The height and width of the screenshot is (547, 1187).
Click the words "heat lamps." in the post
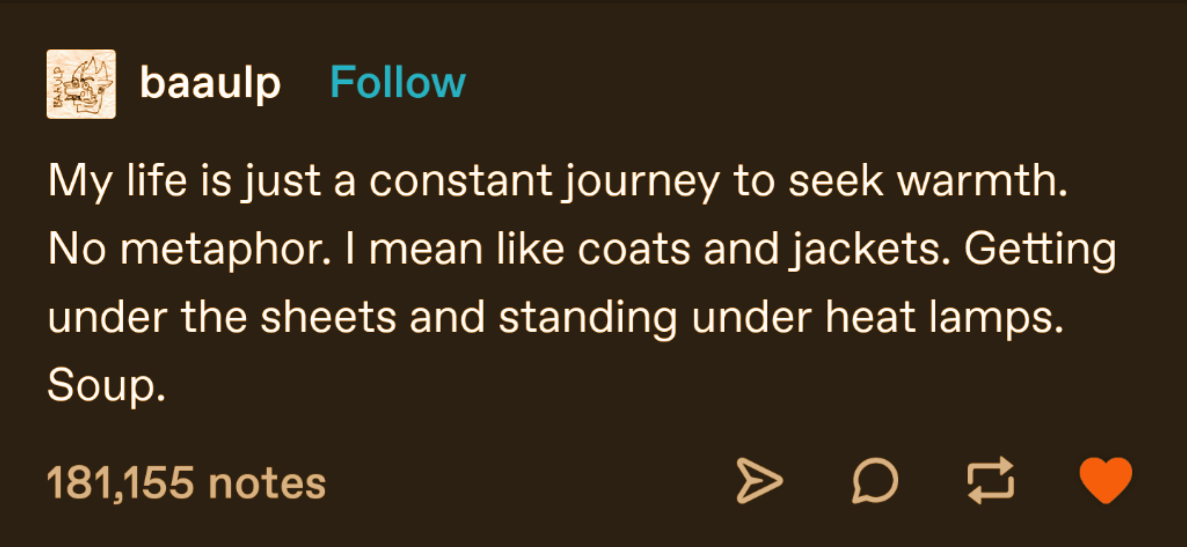(944, 318)
